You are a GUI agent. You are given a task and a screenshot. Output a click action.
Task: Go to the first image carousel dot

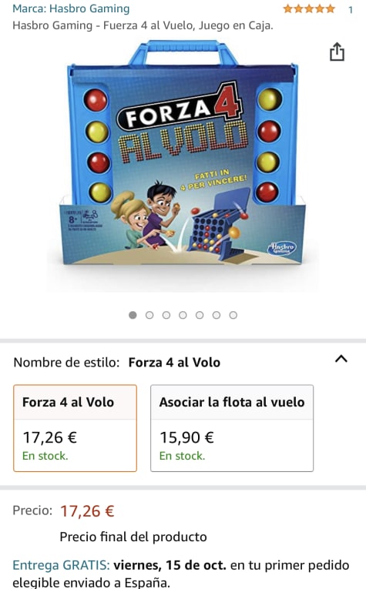133,315
